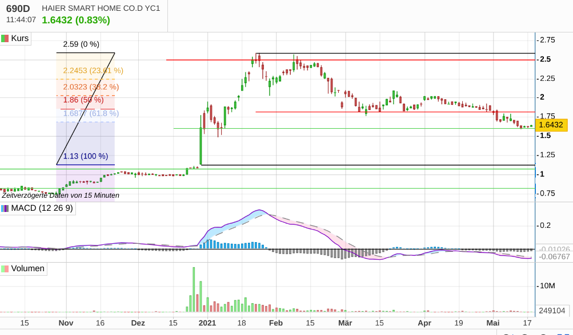Image resolution: width=573 pixels, height=335 pixels.
Task: Click the MACD legend color icon
Action: 5,209
